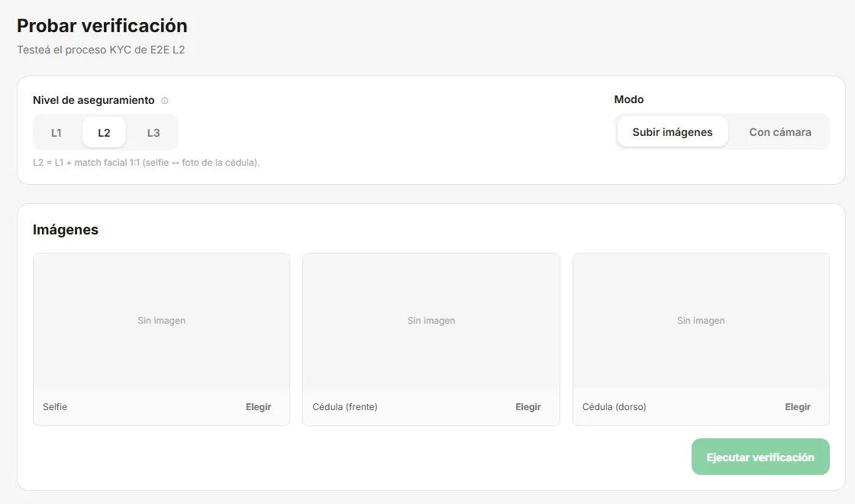
Task: Click the empty Selfie image preview area
Action: (x=161, y=321)
